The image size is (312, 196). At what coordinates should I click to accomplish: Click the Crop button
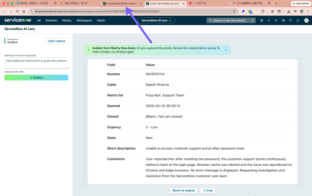pyautogui.click(x=208, y=190)
